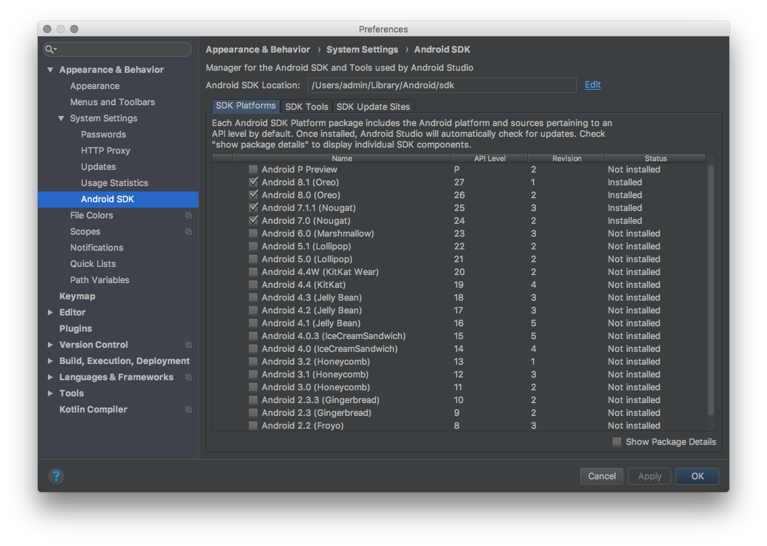Click project-level icon beside File Colors
This screenshot has height=546, width=767.
click(188, 216)
